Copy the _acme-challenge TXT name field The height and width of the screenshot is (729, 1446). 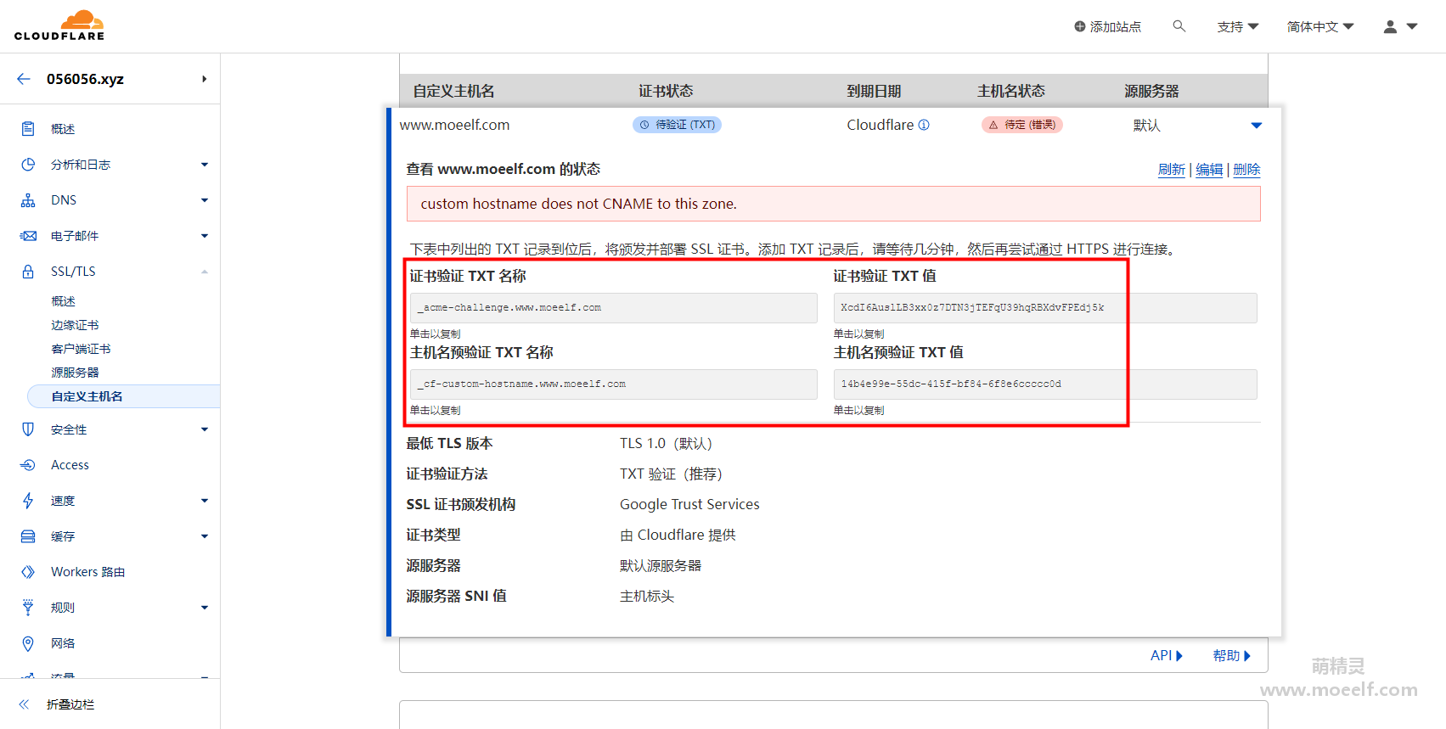[x=613, y=308]
